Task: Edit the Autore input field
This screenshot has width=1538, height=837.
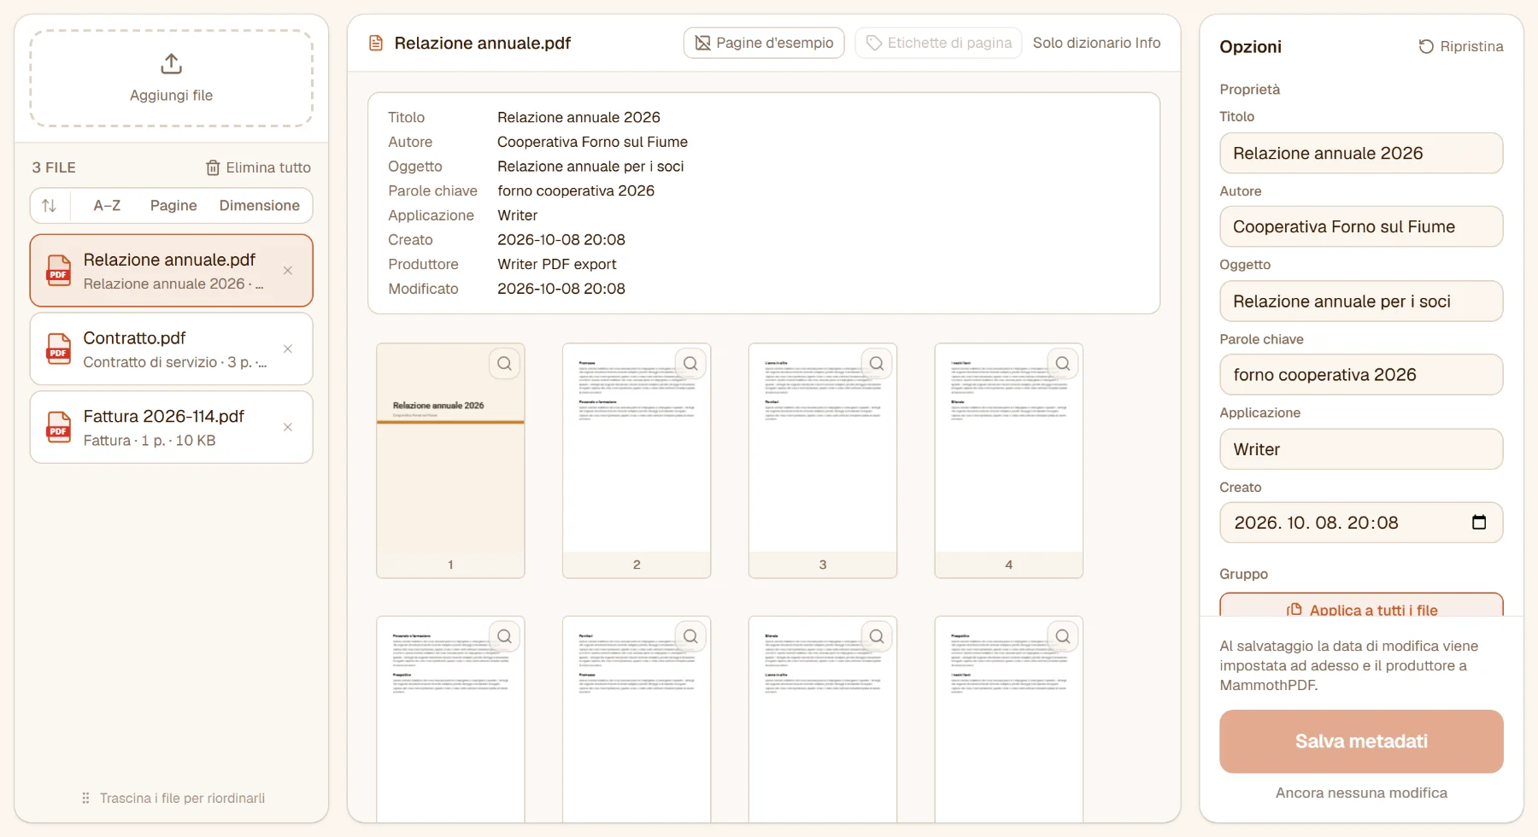Action: pyautogui.click(x=1361, y=226)
